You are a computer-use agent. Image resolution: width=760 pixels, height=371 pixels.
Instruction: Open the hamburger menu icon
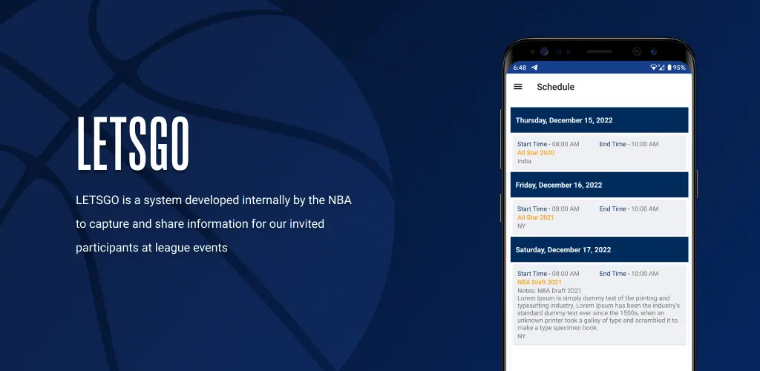pyautogui.click(x=517, y=87)
